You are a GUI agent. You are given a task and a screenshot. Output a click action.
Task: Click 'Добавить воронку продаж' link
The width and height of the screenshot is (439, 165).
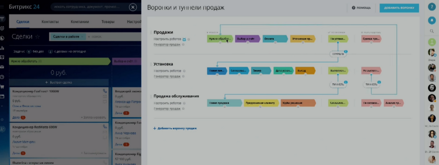(175, 128)
